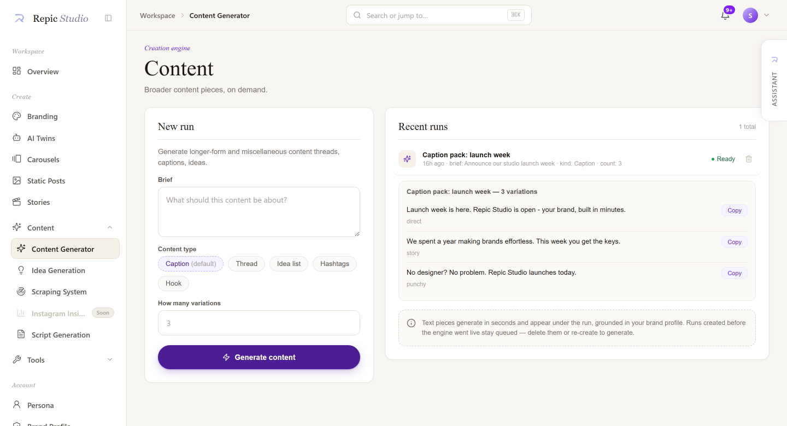Image resolution: width=787 pixels, height=426 pixels.
Task: Open notifications bell icon
Action: [725, 15]
